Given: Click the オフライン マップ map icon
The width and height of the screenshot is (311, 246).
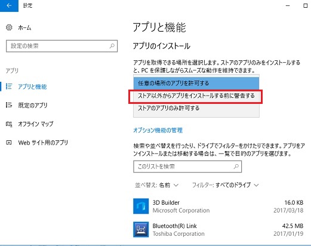Looking at the screenshot, I should [x=9, y=124].
